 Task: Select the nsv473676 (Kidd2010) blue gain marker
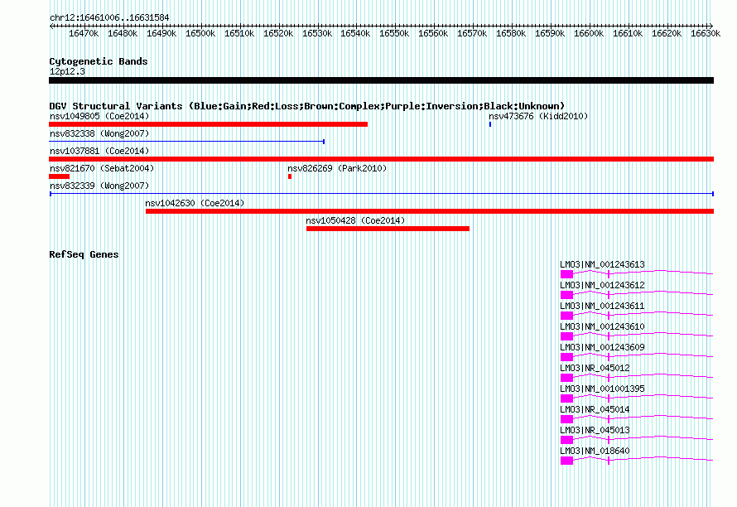490,124
